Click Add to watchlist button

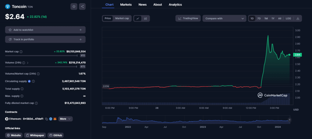[45, 30]
